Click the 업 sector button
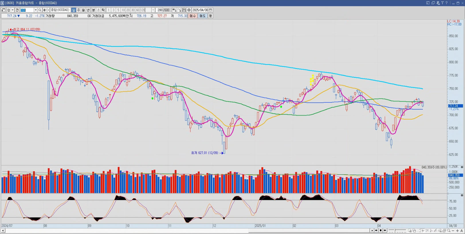This screenshot has width=465, height=234. [x=9, y=10]
